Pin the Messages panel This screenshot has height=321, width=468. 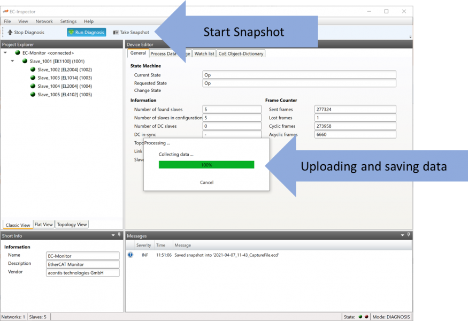[409, 235]
